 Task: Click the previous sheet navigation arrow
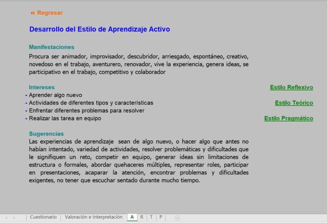coord(6,218)
